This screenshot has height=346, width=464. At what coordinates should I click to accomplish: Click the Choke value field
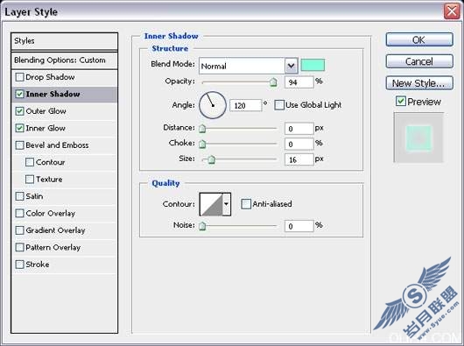pos(299,144)
